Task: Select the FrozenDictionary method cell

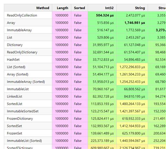Action: pos(28,119)
